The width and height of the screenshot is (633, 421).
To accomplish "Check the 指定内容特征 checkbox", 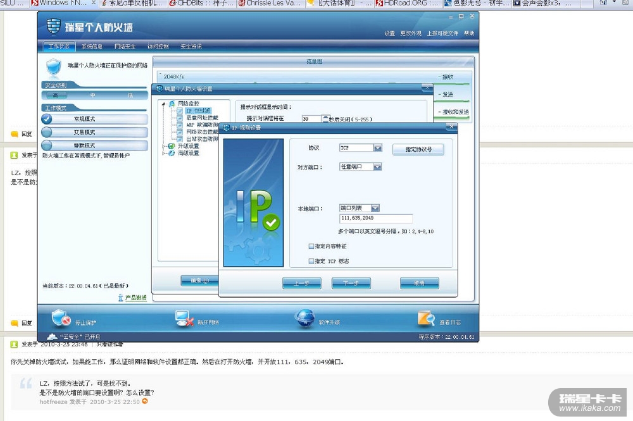I will 311,246.
